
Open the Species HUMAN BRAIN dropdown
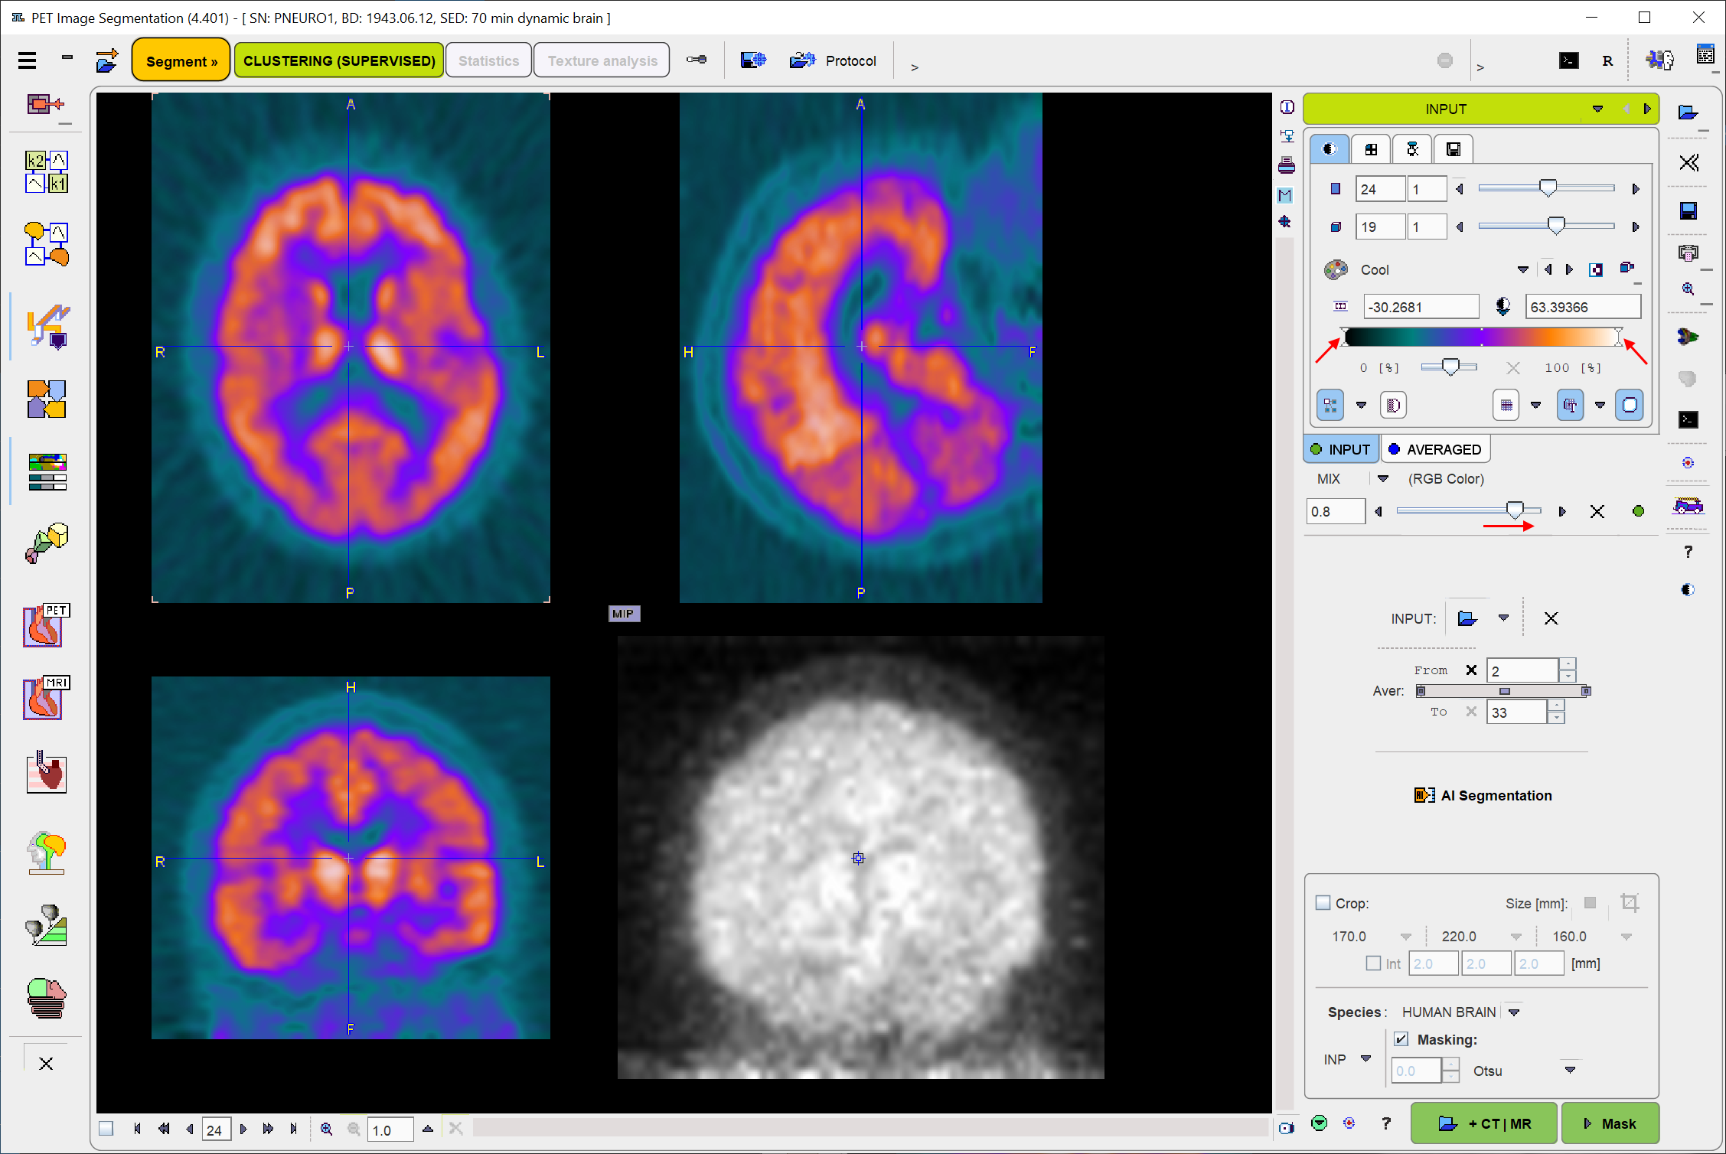[x=1514, y=1012]
